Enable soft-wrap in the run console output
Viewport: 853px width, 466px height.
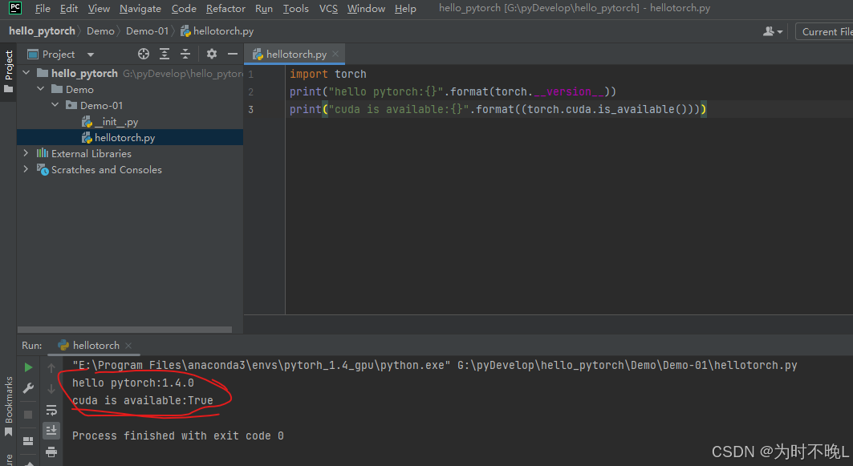coord(51,409)
